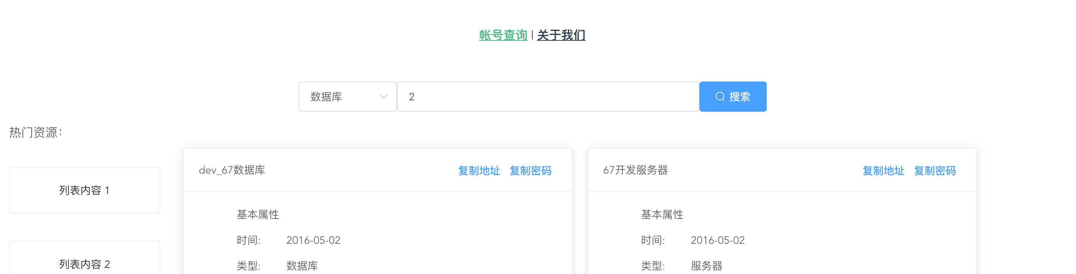
Task: Copy address of dev_67数据库
Action: [x=479, y=171]
